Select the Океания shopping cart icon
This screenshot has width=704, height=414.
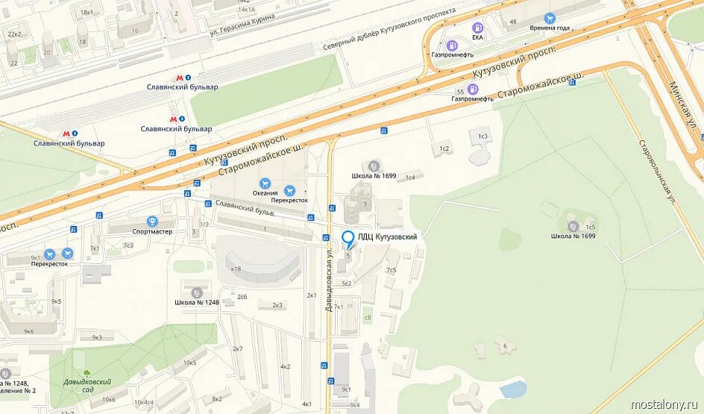[x=265, y=184]
